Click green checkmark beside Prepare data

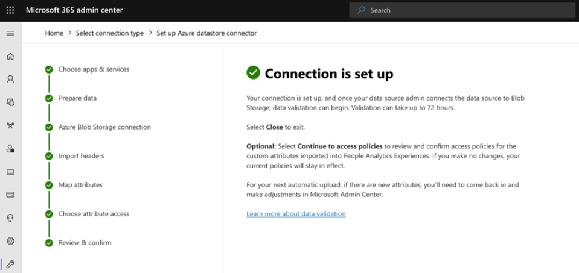pos(49,98)
